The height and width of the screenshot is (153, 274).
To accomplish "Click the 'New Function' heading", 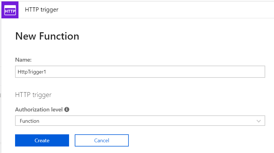I will click(x=47, y=36).
